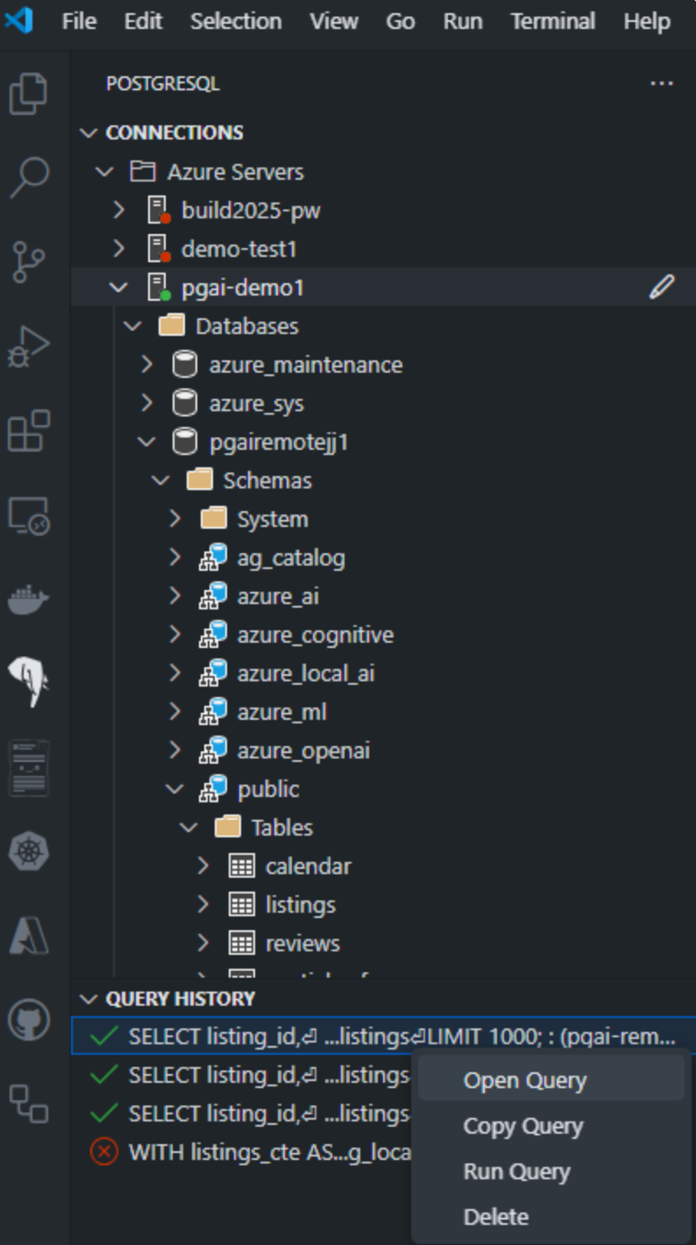The height and width of the screenshot is (1245, 696).
Task: Select the azure_cognitive schema row
Action: coord(383,635)
